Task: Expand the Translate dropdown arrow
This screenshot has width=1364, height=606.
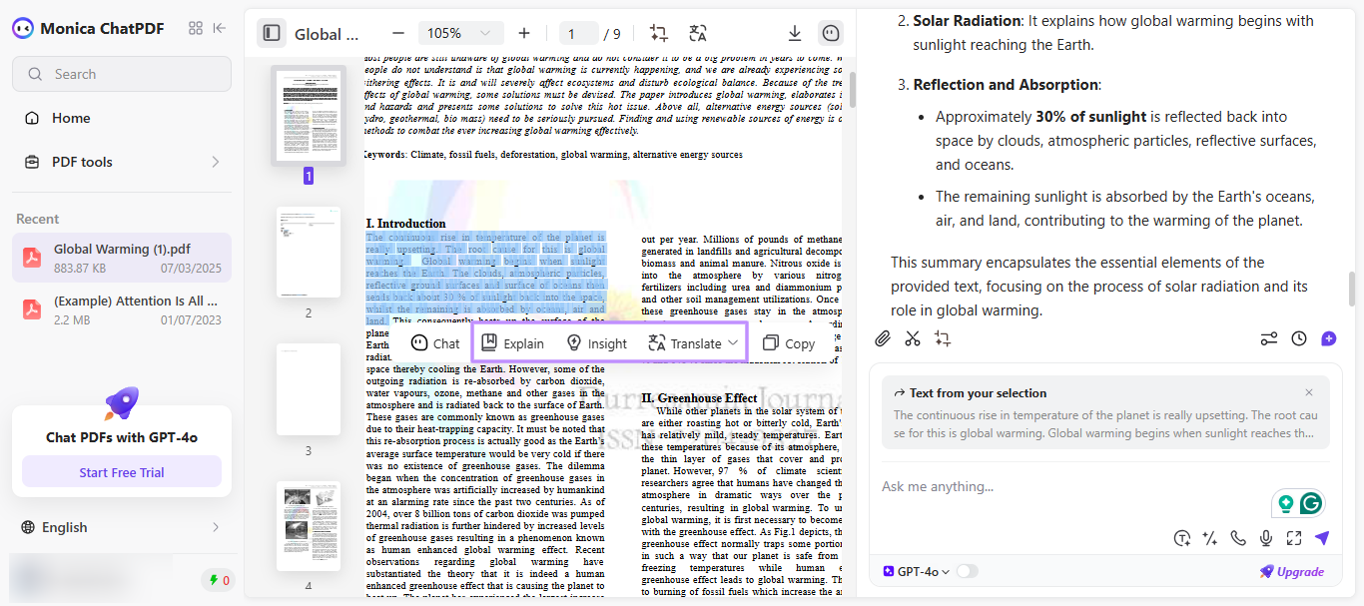Action: [x=733, y=342]
